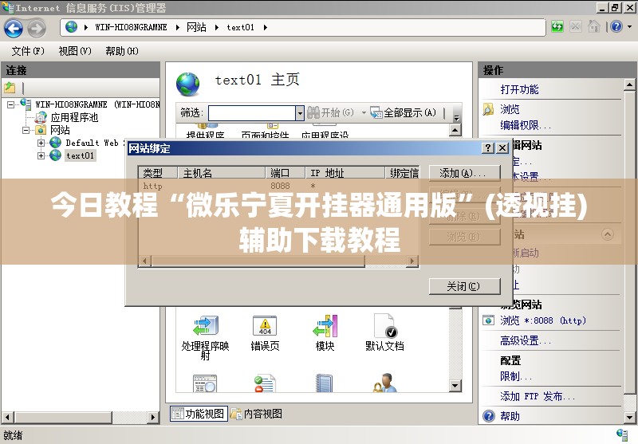Expand the Default Web Site node
The width and height of the screenshot is (638, 444).
[41, 143]
